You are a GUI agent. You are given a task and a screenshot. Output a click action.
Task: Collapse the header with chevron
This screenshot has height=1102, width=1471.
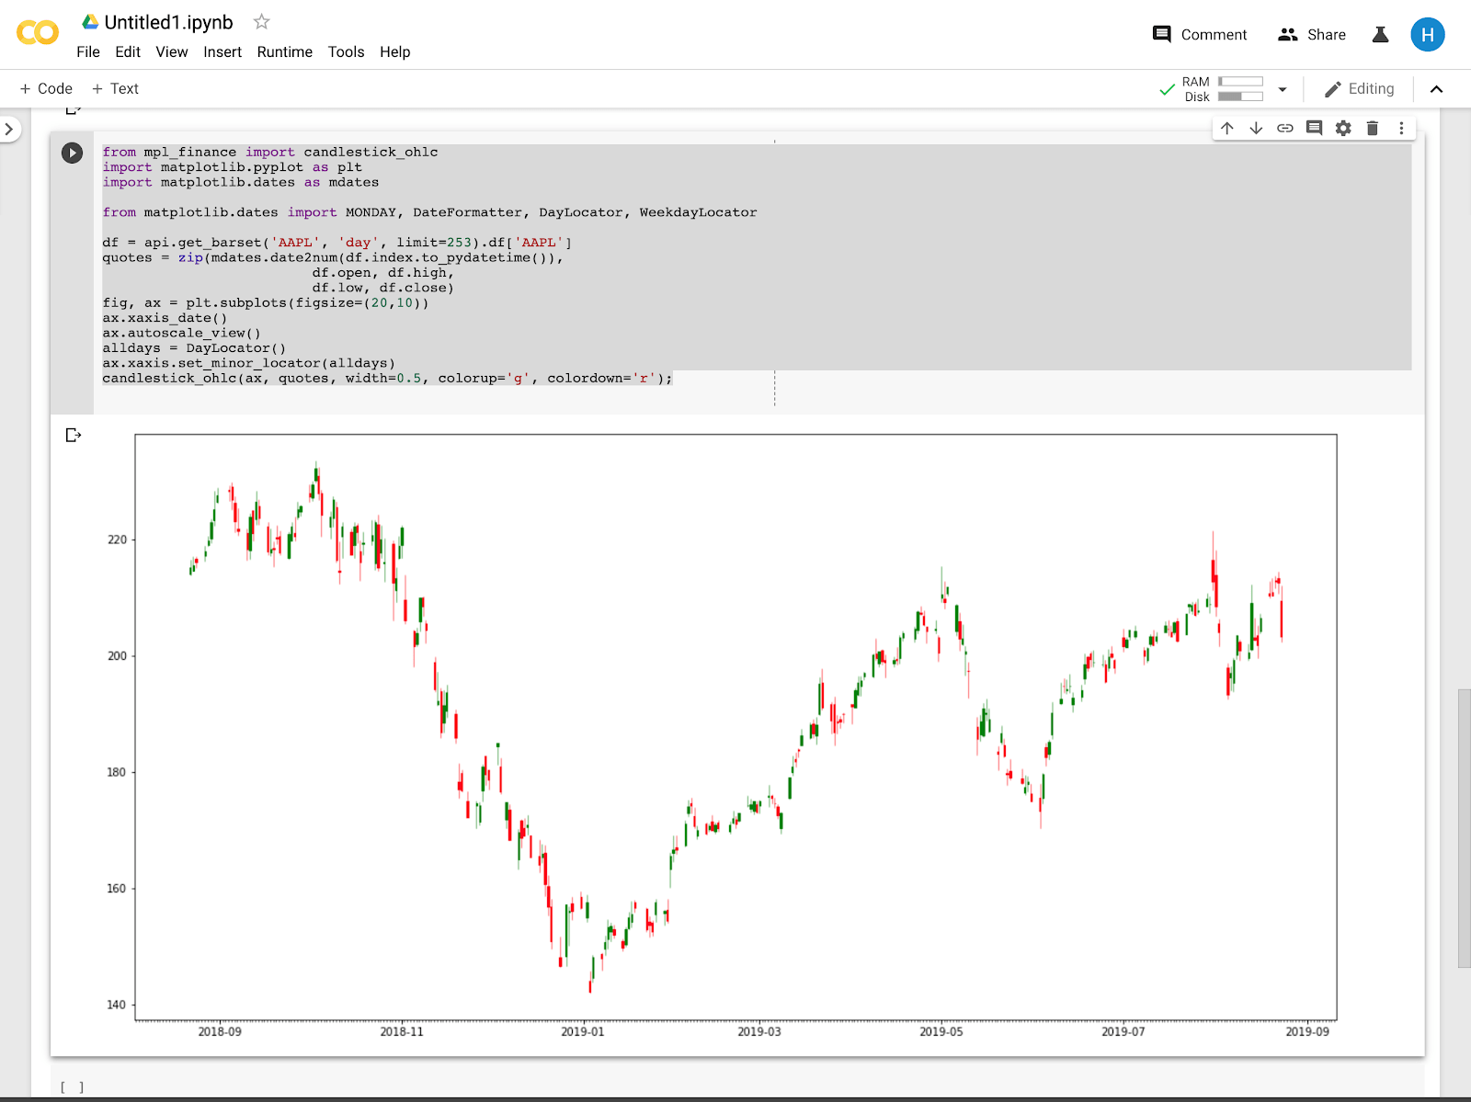1437,89
